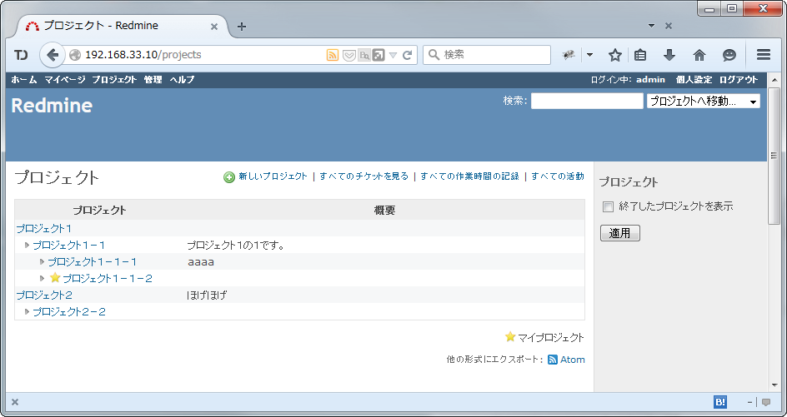Click the aaaa description text
787x417 pixels.
(x=201, y=262)
